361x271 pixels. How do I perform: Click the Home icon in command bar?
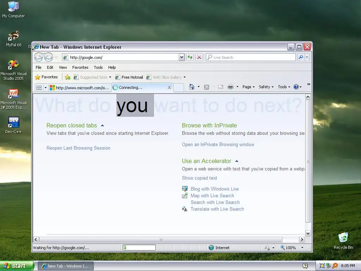coord(191,87)
